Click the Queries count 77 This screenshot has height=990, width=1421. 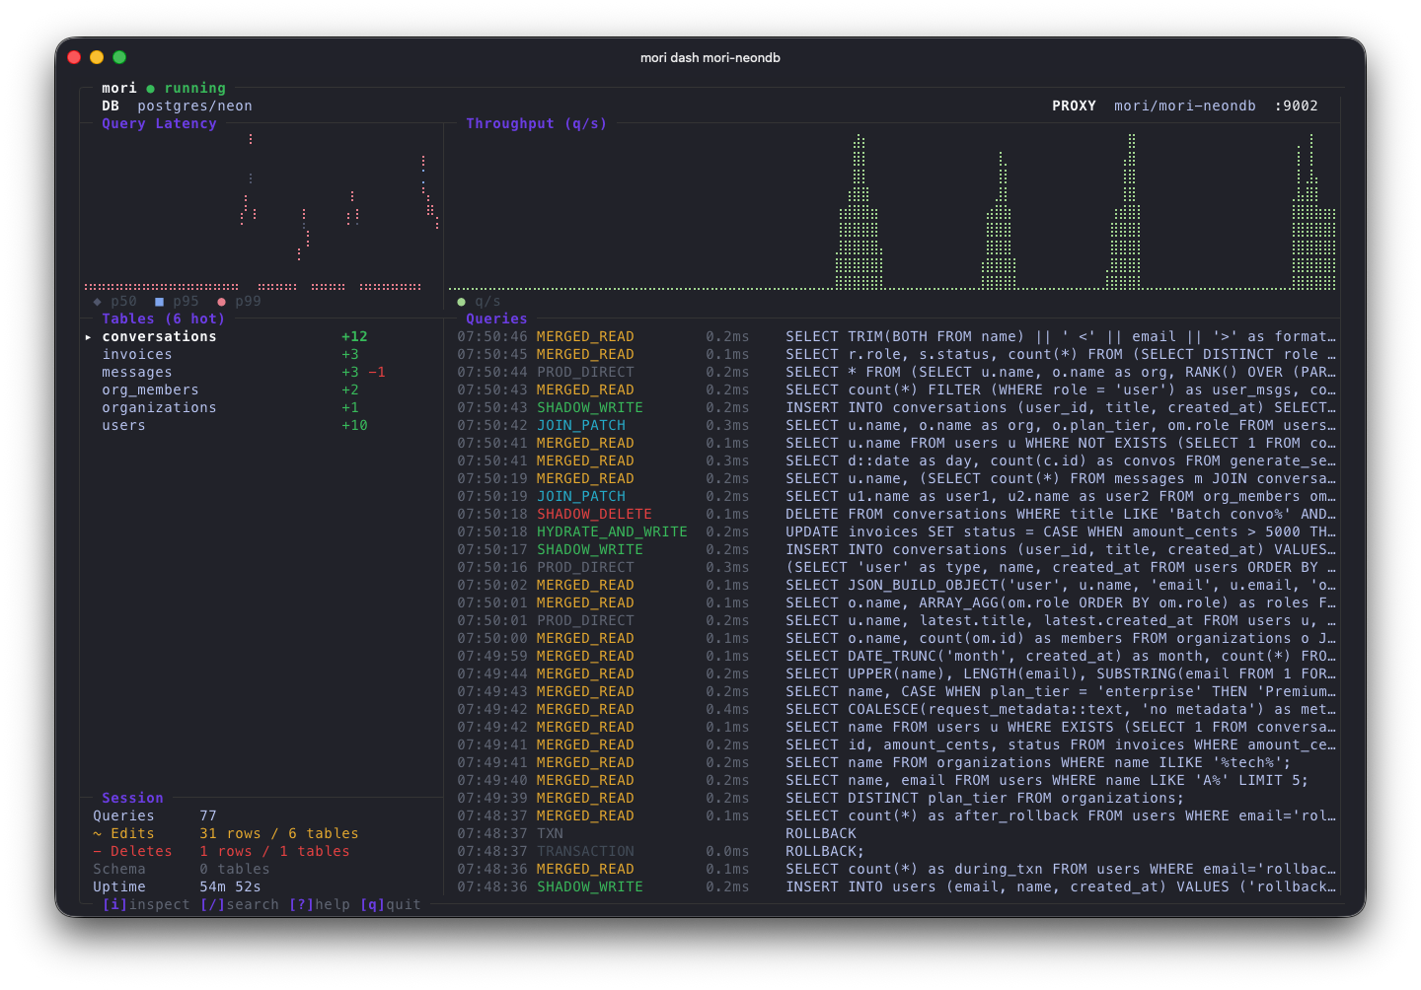tap(208, 816)
